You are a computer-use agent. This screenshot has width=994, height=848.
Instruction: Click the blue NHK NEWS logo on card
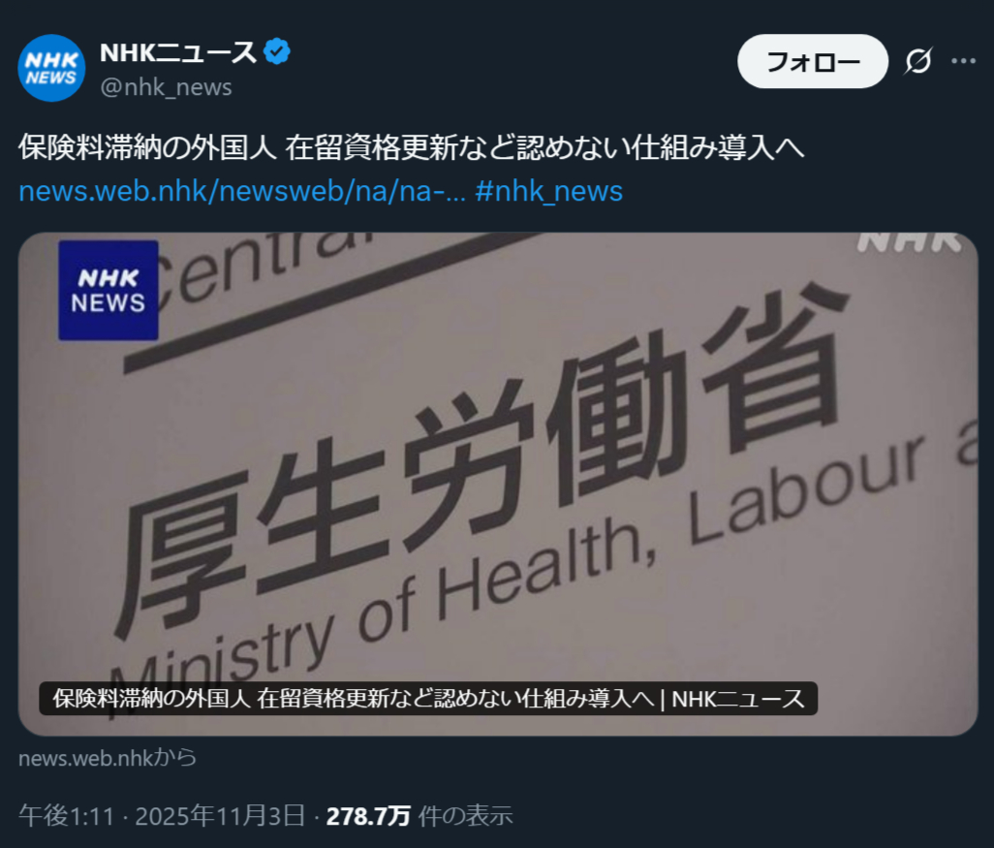click(x=109, y=291)
